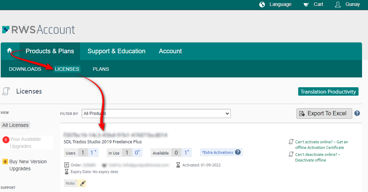The height and width of the screenshot is (192, 368).
Task: Switch to the PLANS tab
Action: click(101, 69)
